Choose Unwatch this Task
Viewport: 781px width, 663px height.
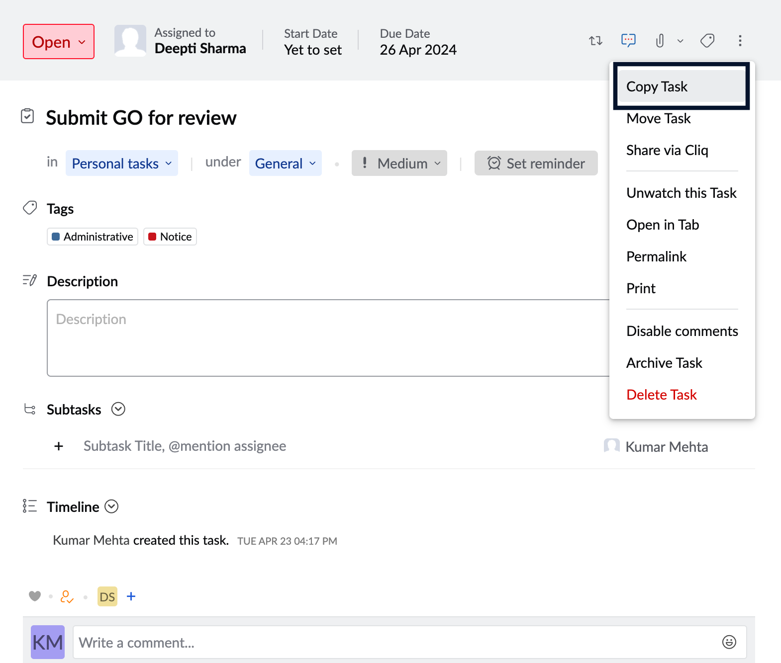click(682, 193)
